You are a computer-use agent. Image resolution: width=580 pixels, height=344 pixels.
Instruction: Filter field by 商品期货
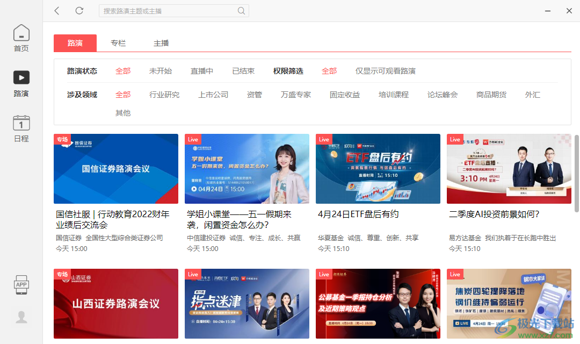pos(491,95)
